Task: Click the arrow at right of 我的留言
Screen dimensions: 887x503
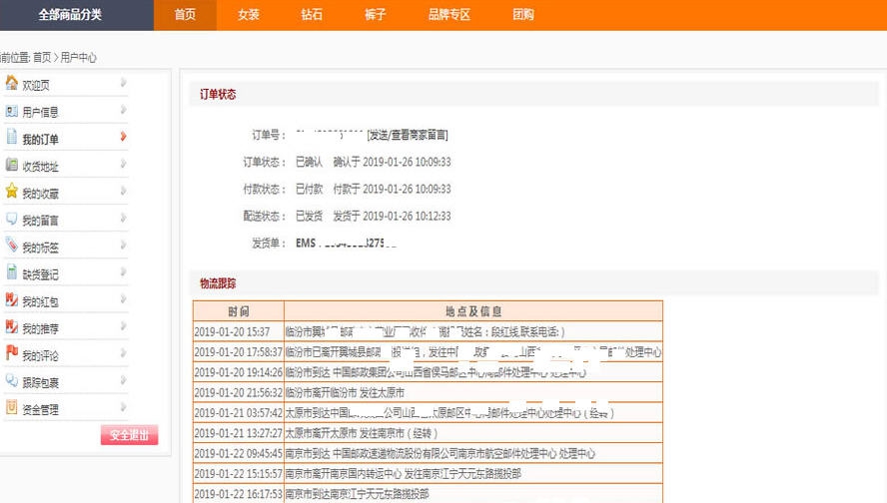Action: tap(123, 219)
